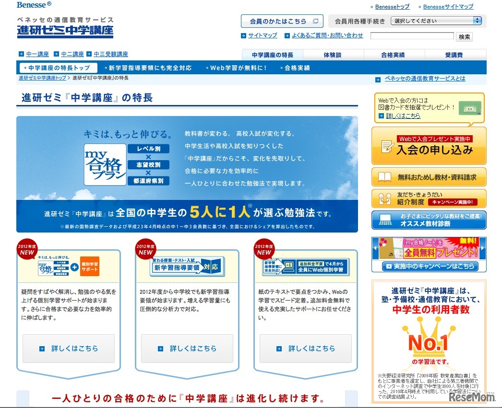The image size is (502, 408).
Task: Switch to 体験談 tab
Action: point(333,55)
